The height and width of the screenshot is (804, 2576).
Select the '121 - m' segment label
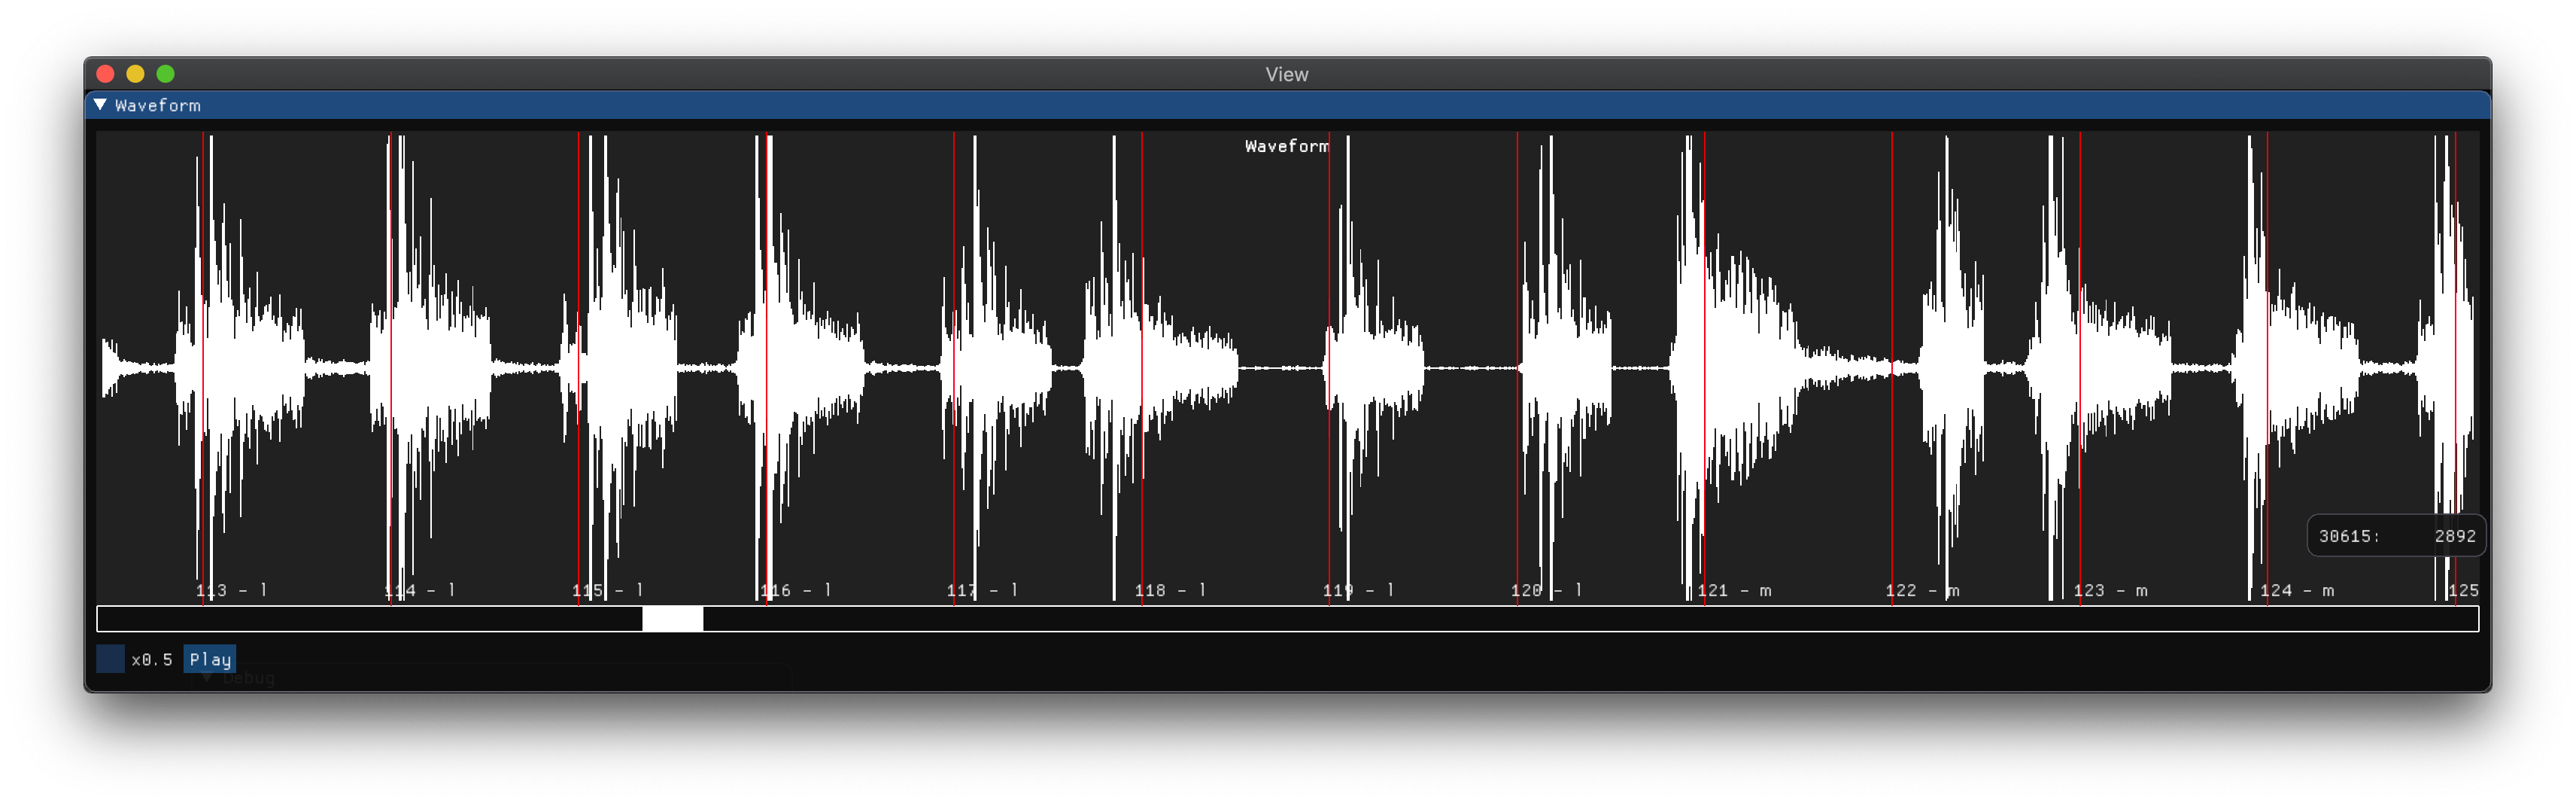coord(1734,591)
